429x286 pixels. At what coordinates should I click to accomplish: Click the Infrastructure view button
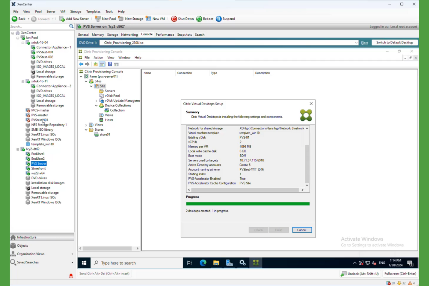click(x=42, y=237)
